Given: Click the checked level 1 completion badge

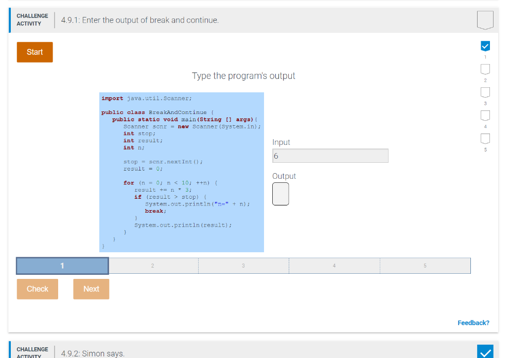Looking at the screenshot, I should [485, 46].
